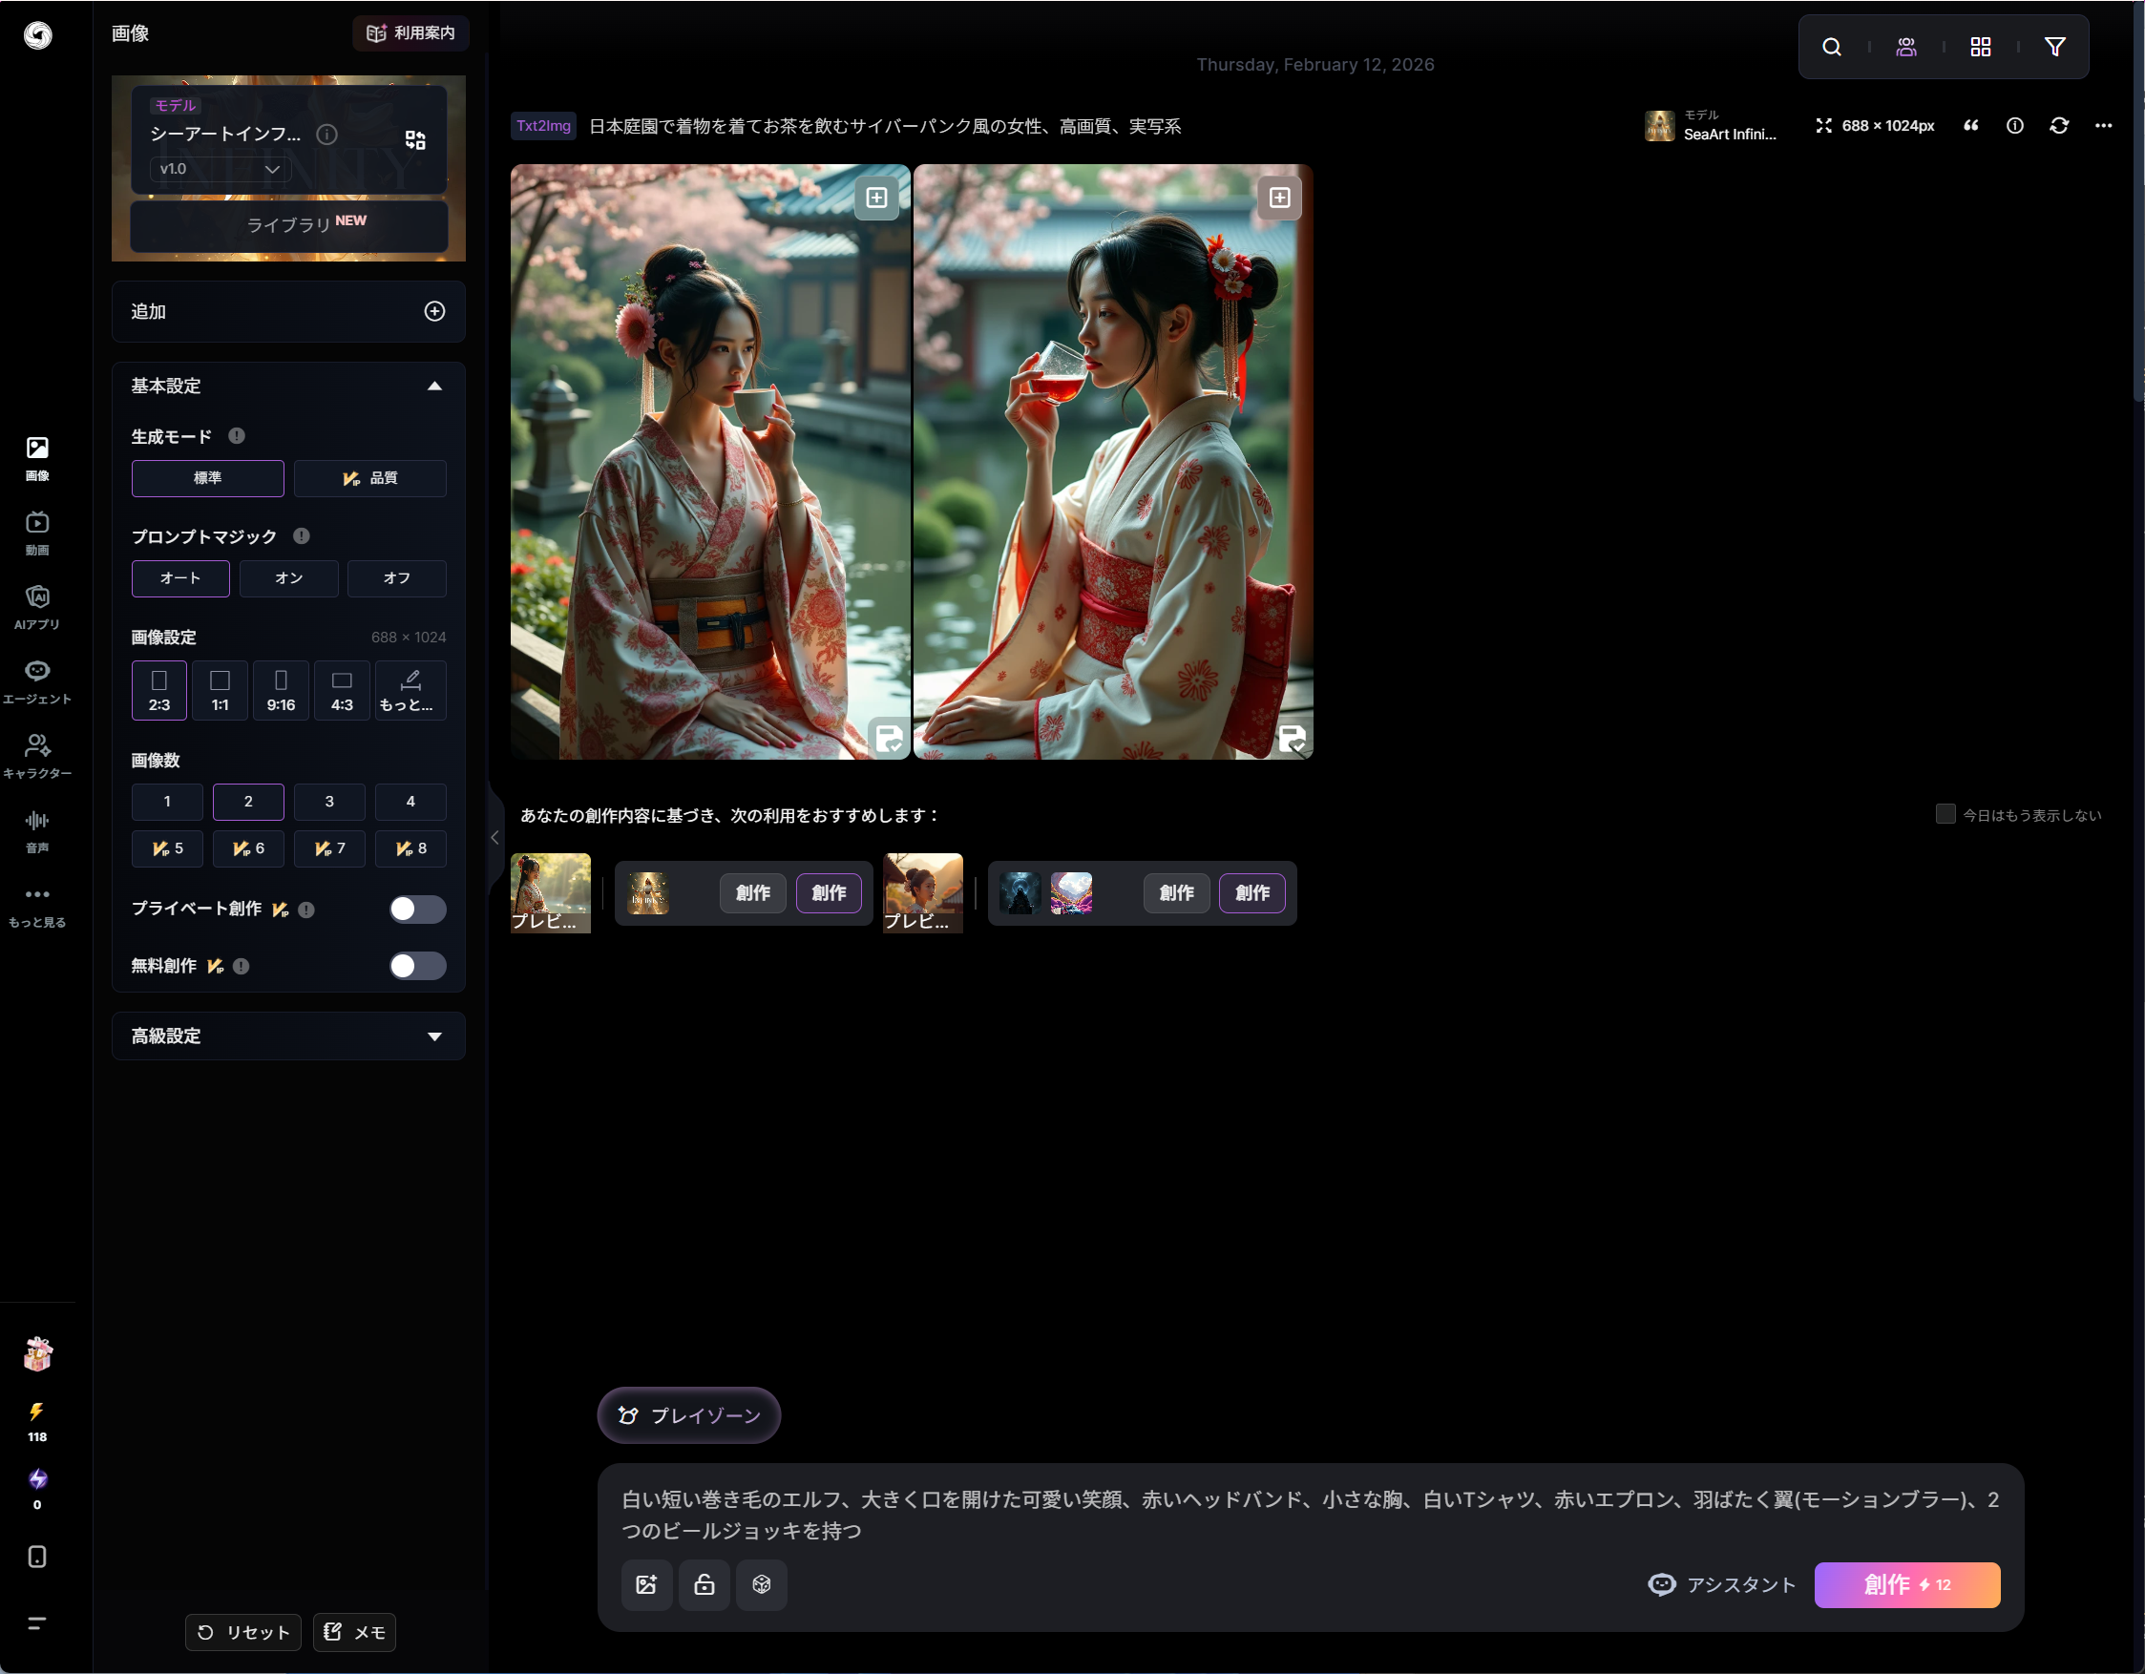Select the 品質 generation mode

tap(369, 478)
